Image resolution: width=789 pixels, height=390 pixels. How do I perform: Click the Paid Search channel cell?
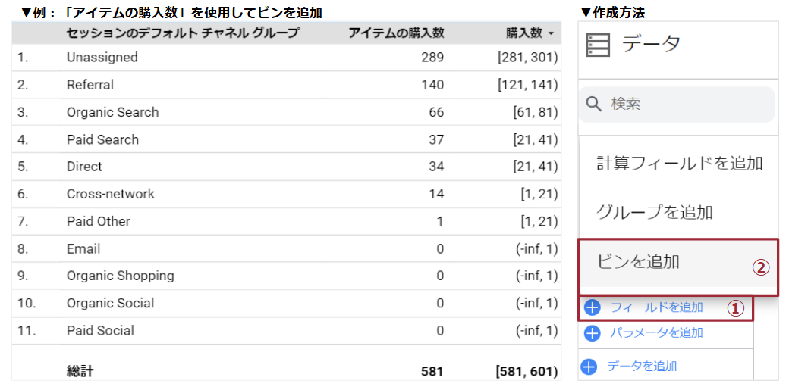click(x=102, y=139)
